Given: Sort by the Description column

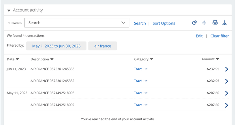Looking at the screenshot, I should [42, 59].
